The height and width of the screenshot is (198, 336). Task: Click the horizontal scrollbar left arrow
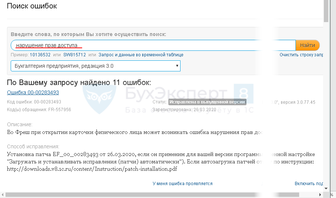pos(3,195)
